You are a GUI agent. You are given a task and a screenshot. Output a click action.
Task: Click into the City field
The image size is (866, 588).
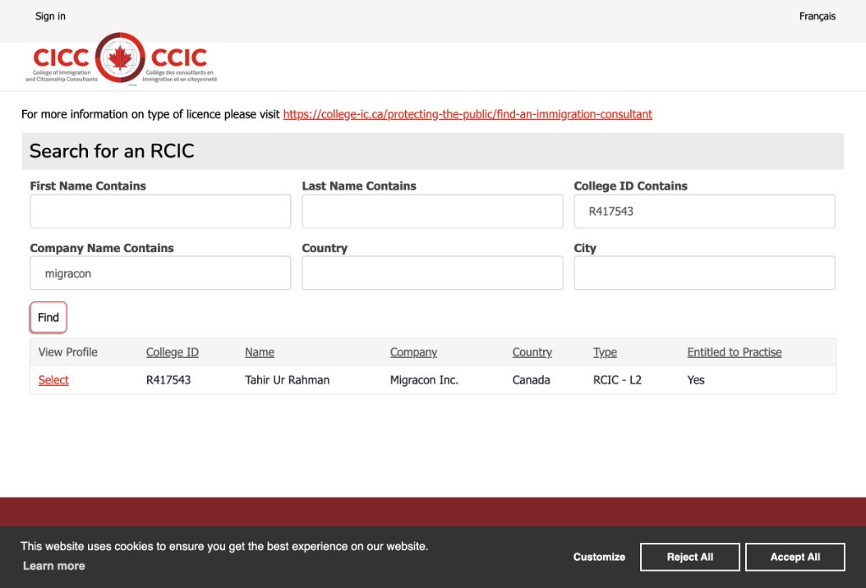704,273
